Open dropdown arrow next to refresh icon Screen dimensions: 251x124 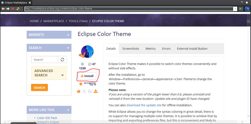[x=21, y=9]
